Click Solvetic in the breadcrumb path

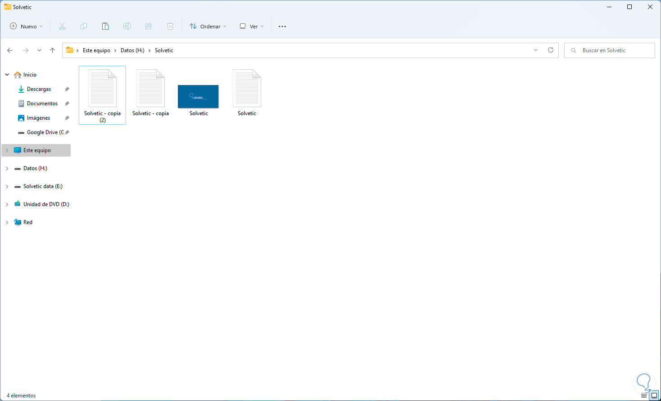point(164,50)
